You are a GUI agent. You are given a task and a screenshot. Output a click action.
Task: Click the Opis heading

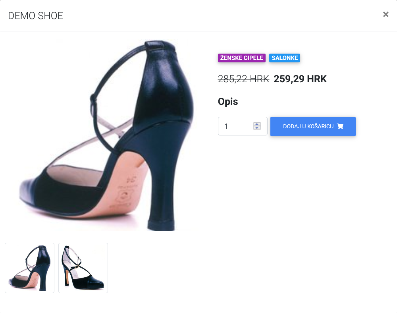pyautogui.click(x=228, y=102)
